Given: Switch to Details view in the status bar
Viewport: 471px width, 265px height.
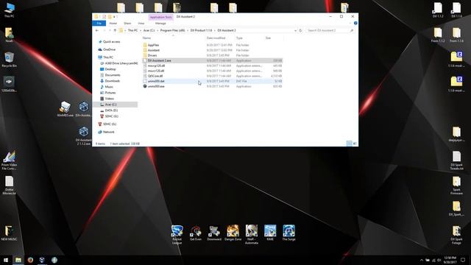Looking at the screenshot, I should (349, 144).
